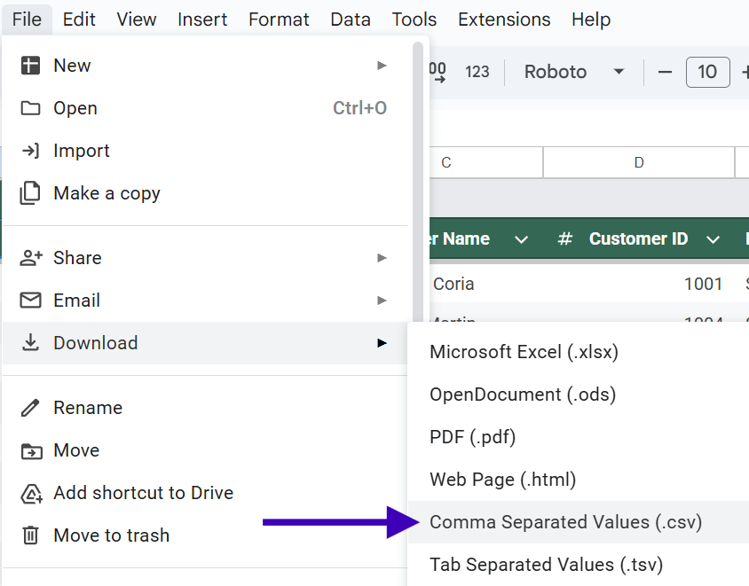
Task: Open the Edit menu
Action: [x=79, y=20]
